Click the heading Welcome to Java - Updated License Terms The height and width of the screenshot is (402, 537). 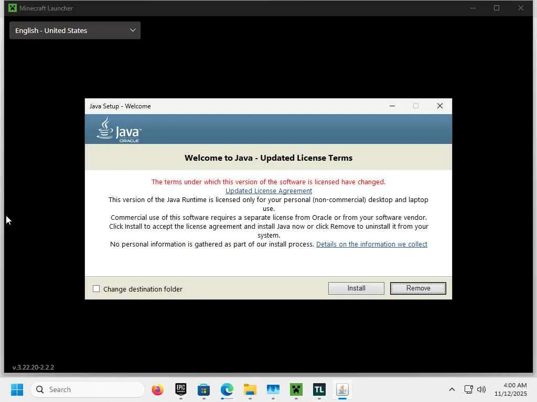click(x=268, y=158)
